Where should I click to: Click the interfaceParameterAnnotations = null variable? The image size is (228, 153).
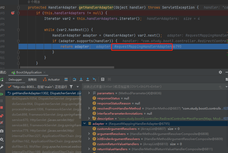pos(125,113)
